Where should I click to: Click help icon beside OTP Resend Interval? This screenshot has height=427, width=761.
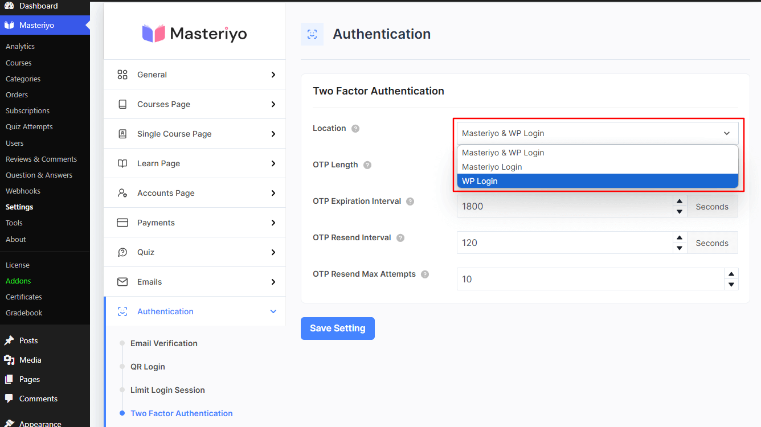coord(400,238)
